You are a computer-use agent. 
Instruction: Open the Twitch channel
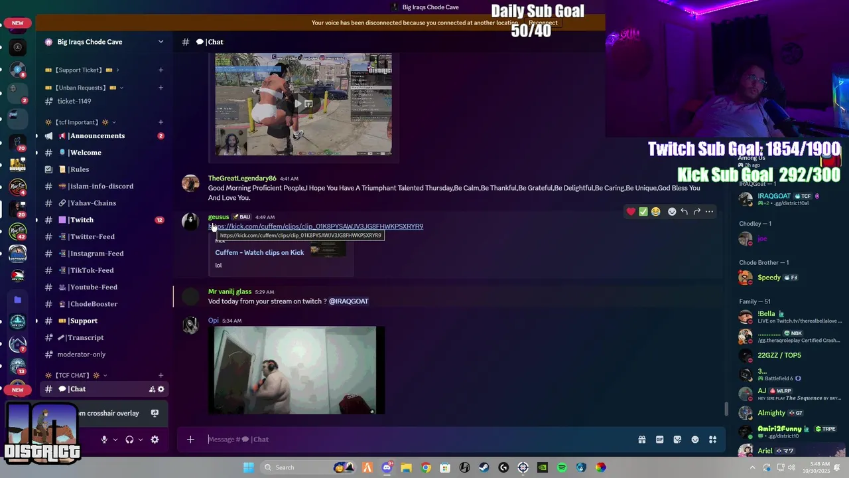point(104,220)
